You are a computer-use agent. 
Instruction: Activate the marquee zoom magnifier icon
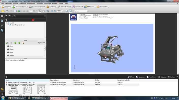[48, 11]
